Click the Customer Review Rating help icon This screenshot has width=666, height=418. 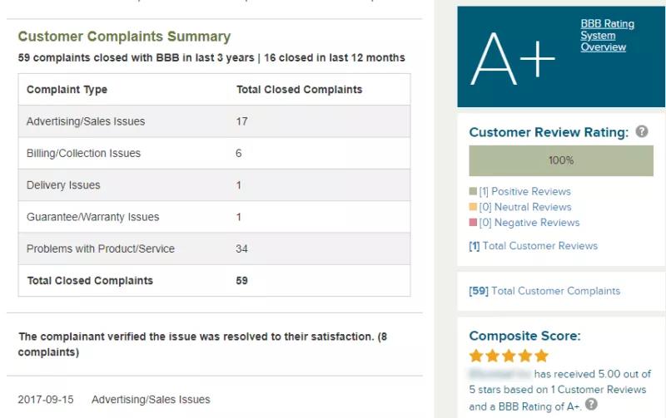click(642, 132)
